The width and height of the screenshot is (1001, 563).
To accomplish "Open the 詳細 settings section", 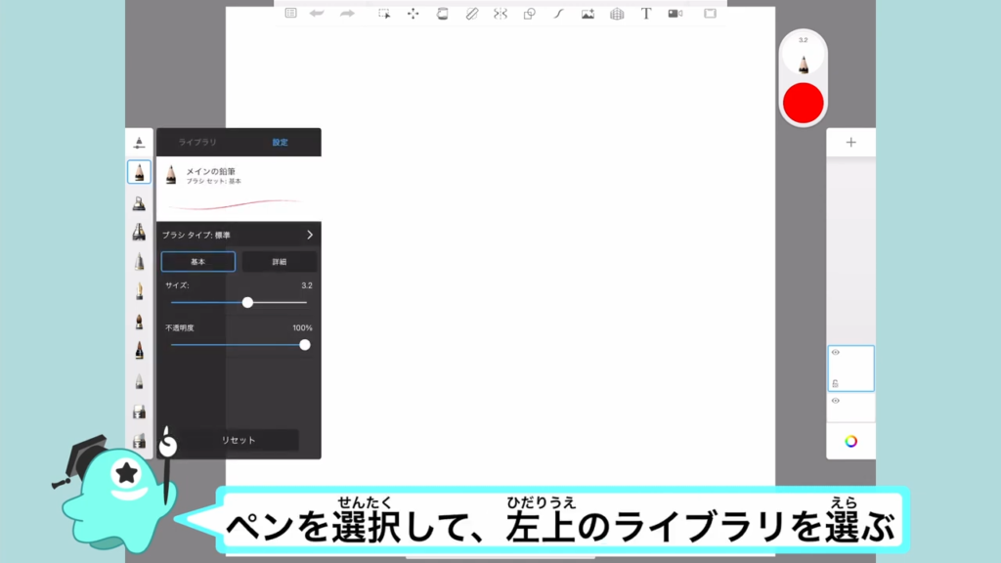I will point(280,262).
